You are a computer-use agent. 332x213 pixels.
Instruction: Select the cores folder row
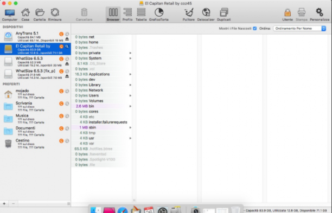(101, 112)
